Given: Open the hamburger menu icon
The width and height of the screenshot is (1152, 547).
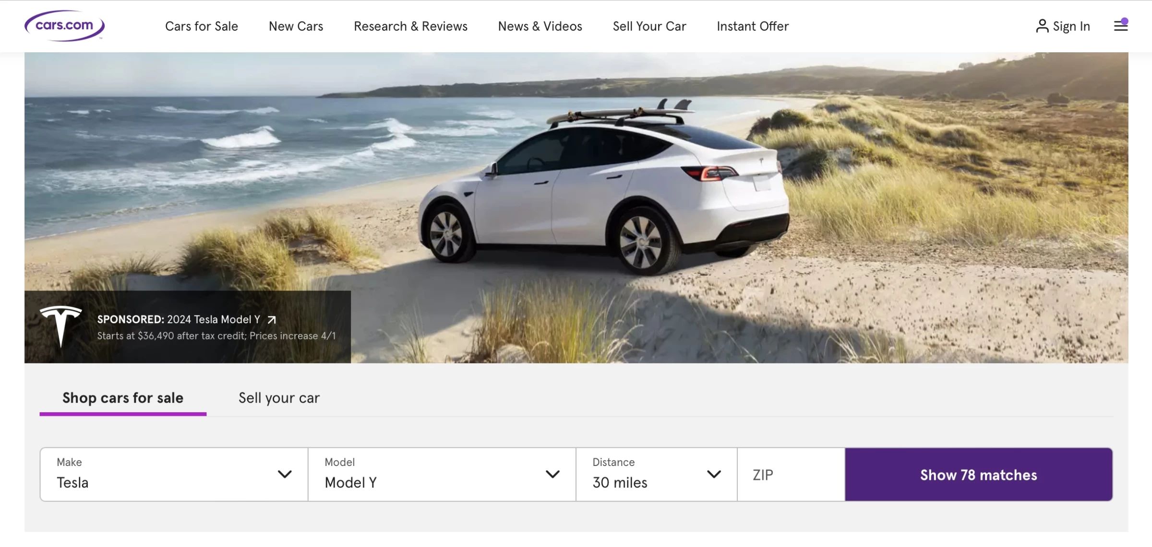Looking at the screenshot, I should coord(1121,25).
